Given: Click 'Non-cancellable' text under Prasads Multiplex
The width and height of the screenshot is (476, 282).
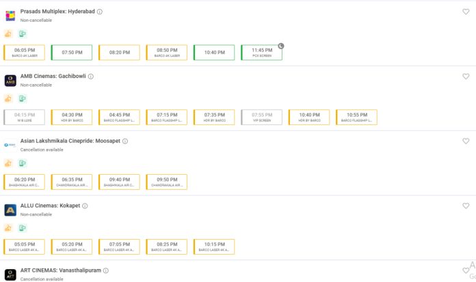Looking at the screenshot, I should [x=36, y=20].
